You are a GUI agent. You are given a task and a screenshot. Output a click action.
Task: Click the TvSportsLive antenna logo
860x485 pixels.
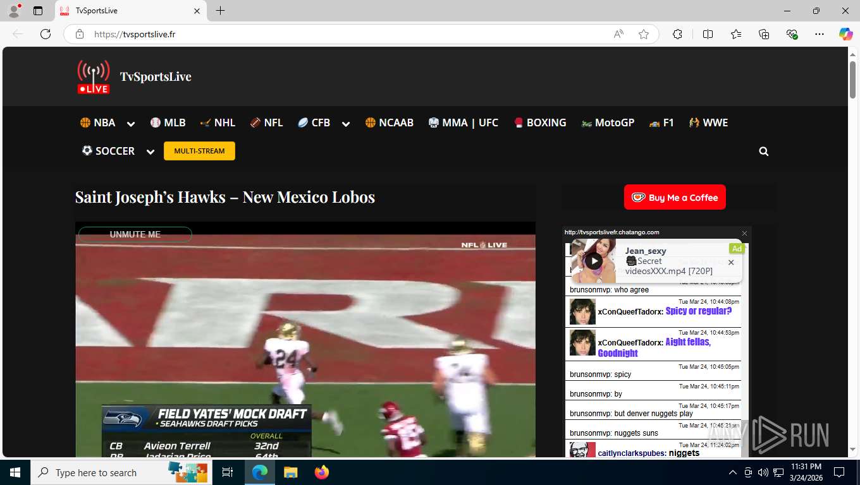[94, 76]
